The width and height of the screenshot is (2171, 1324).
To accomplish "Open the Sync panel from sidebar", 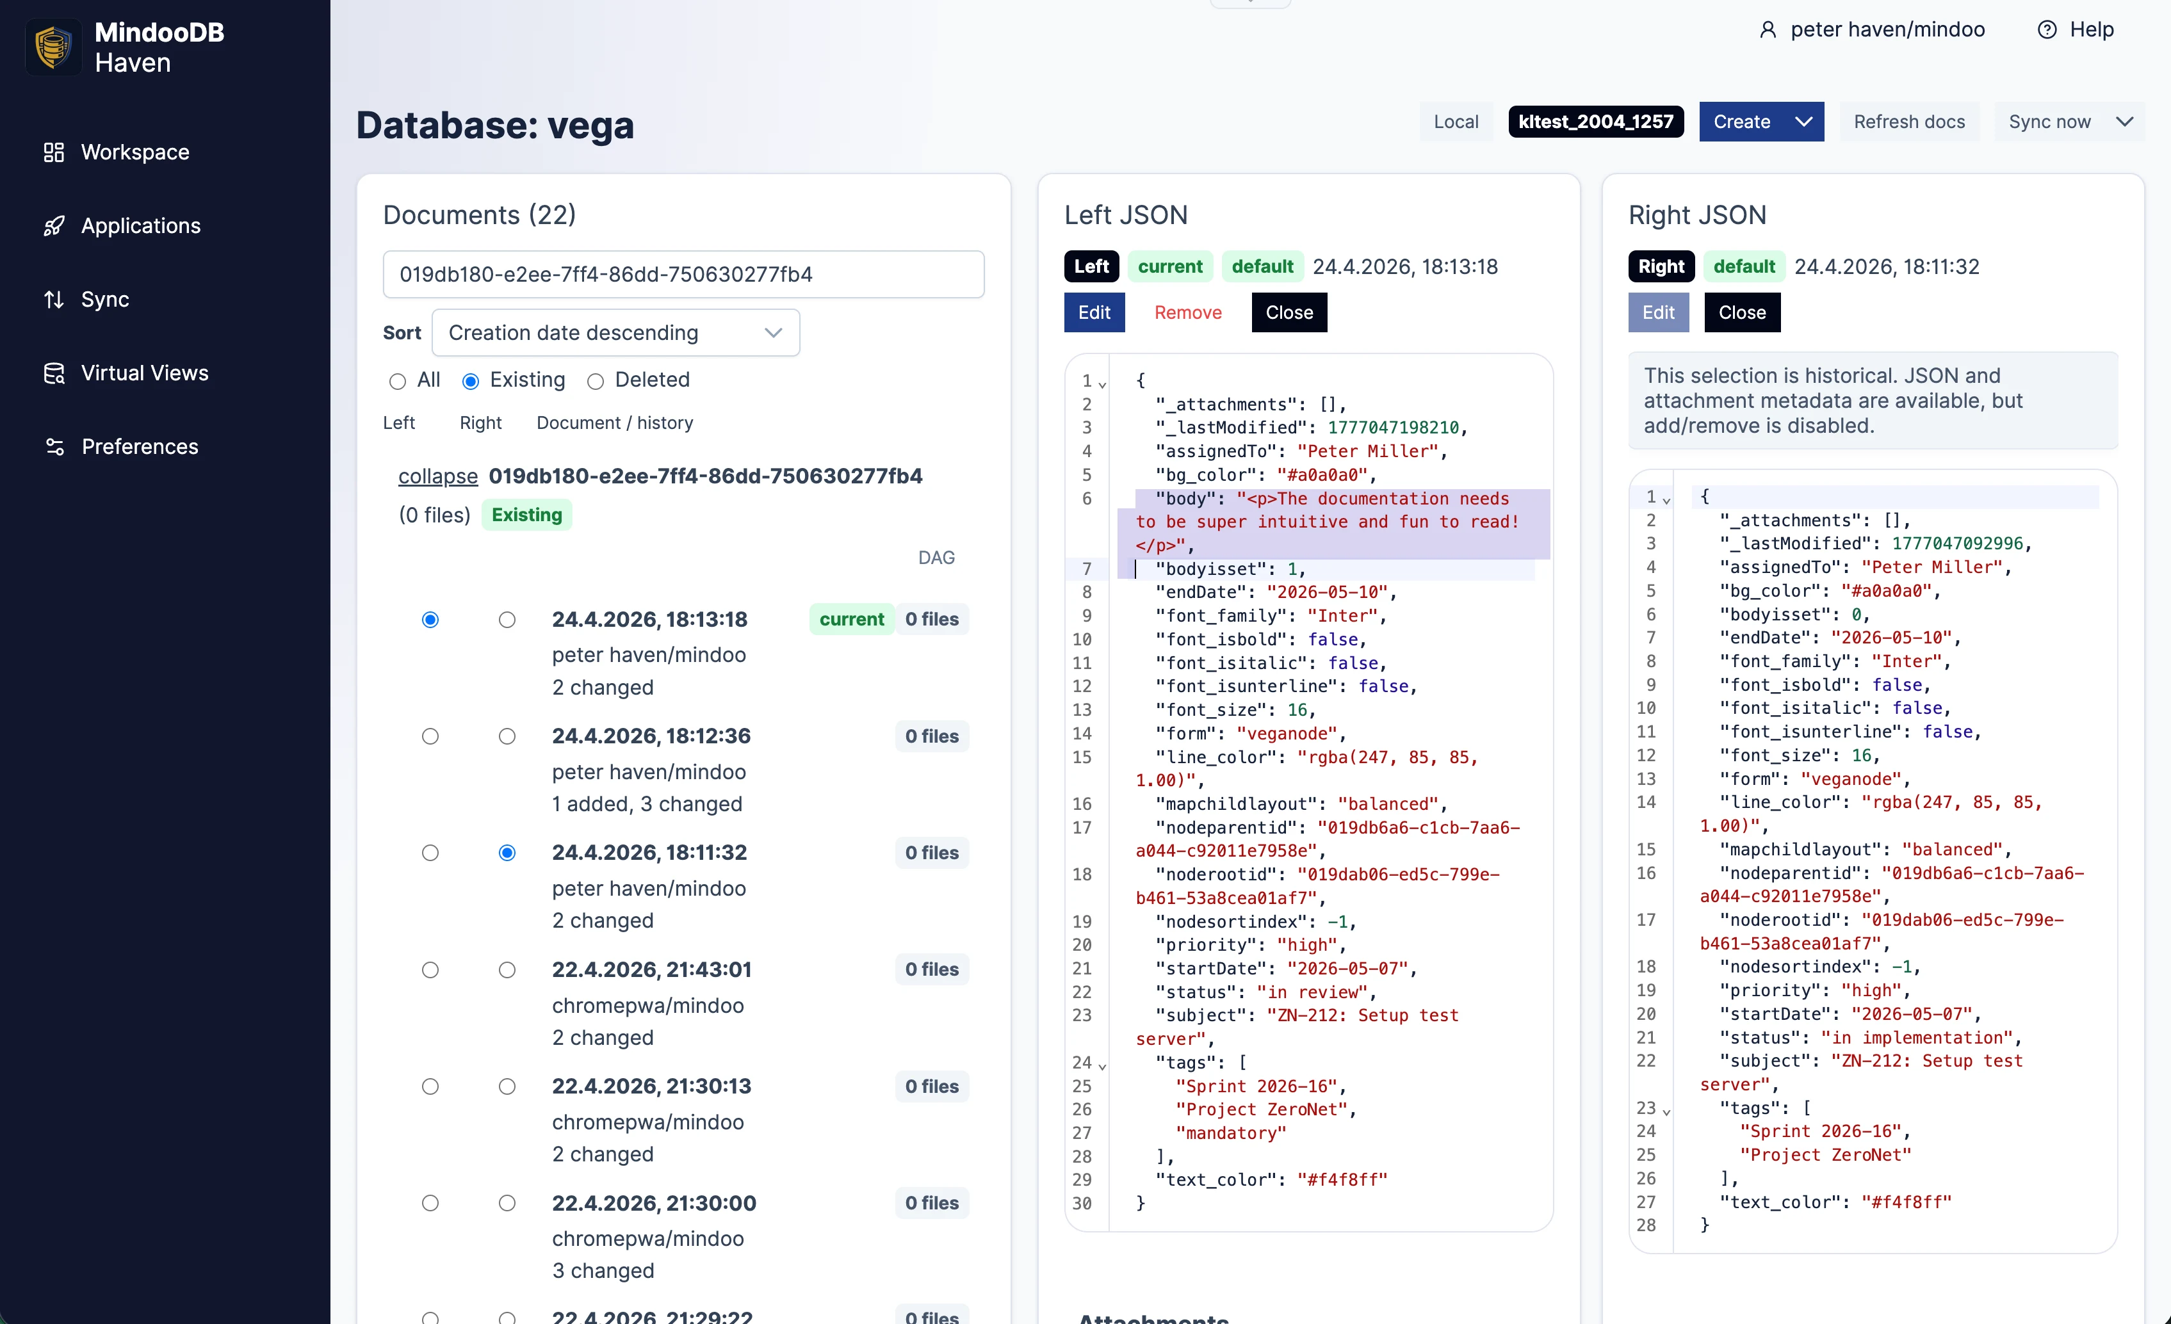I will pyautogui.click(x=105, y=300).
